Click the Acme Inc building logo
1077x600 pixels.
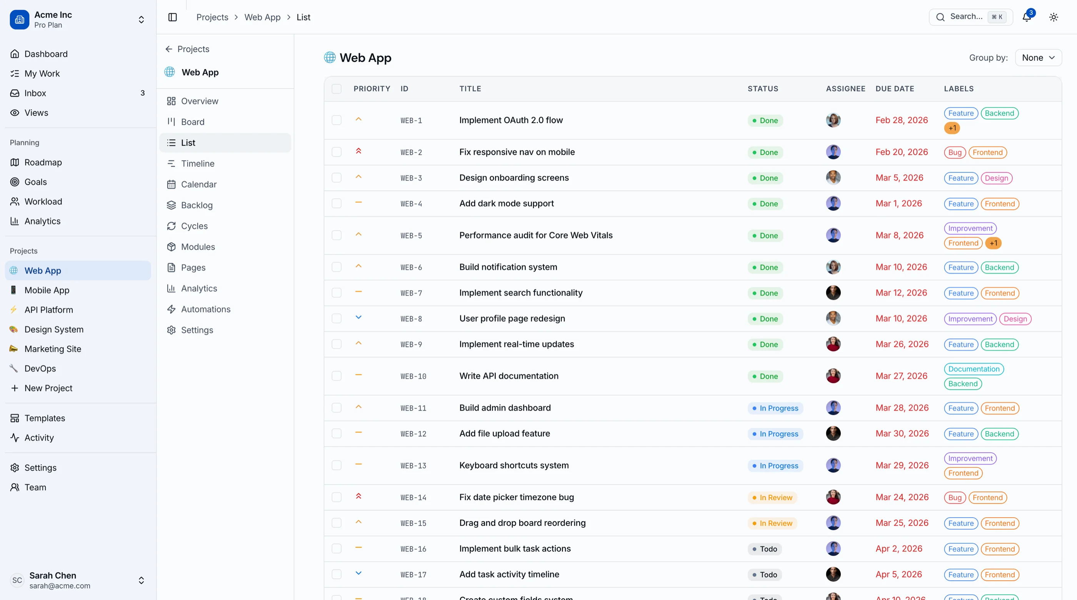point(20,20)
